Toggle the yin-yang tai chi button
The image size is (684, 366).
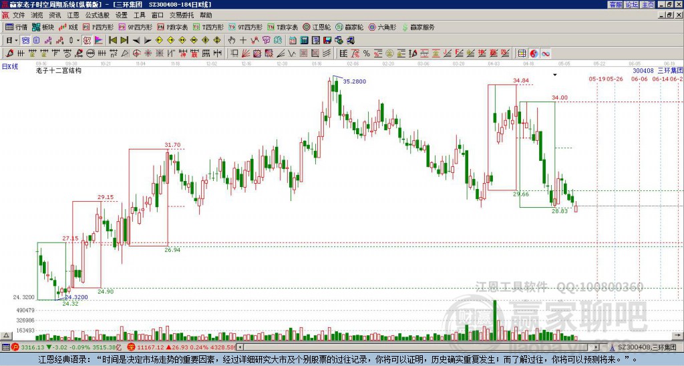pos(534,53)
